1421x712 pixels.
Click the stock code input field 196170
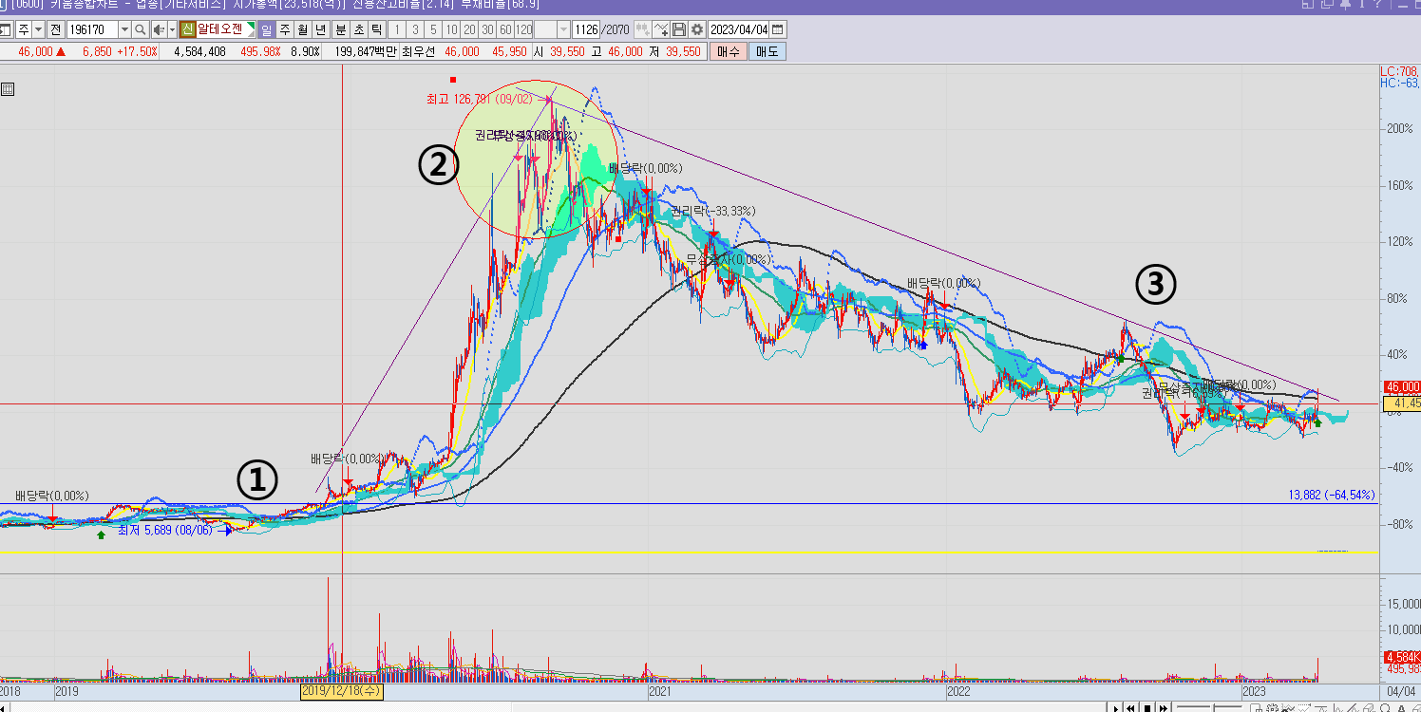point(92,29)
